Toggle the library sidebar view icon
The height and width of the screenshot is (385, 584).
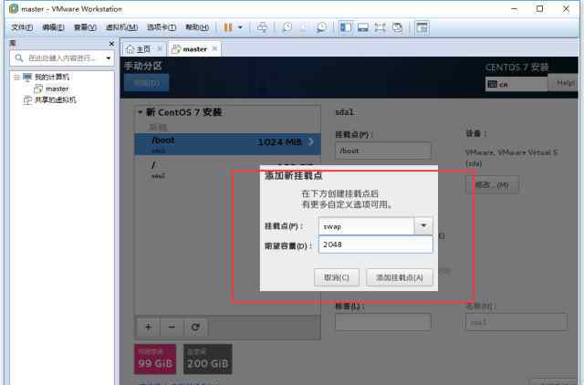tap(346, 27)
